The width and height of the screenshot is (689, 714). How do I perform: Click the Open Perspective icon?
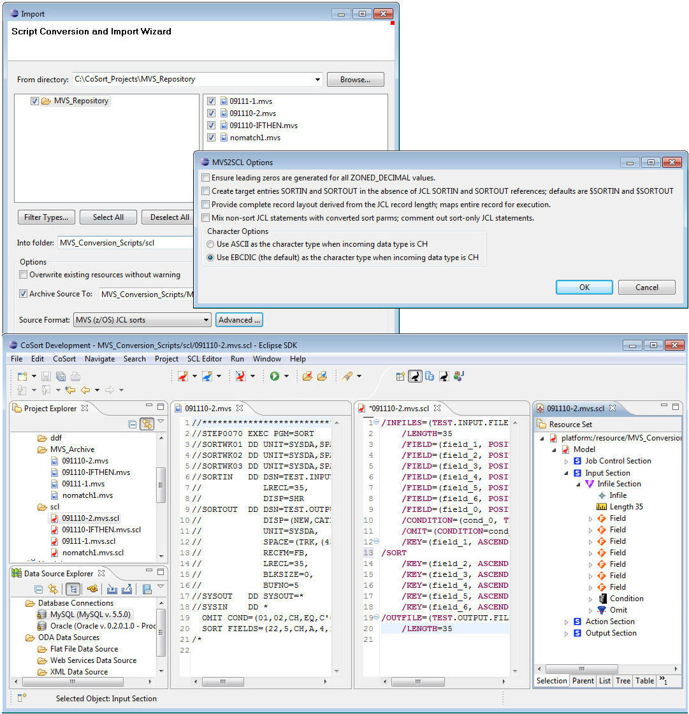400,376
